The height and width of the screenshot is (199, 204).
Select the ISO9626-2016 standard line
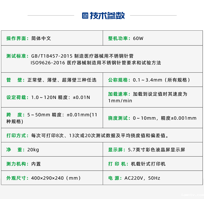tap(96, 63)
